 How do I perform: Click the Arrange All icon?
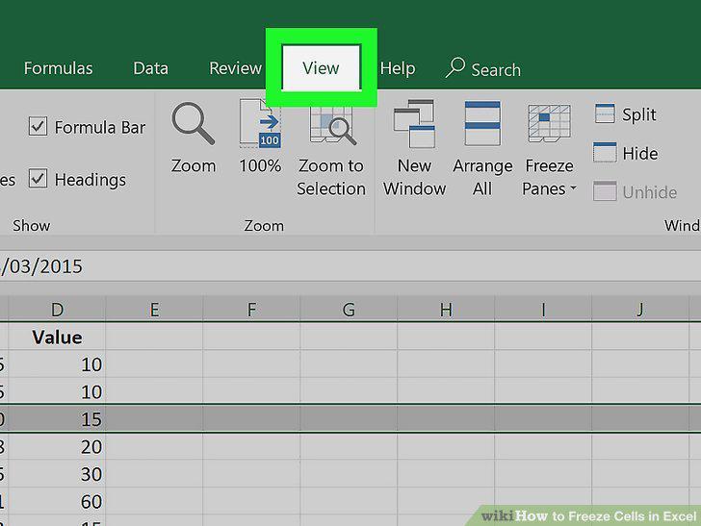482,124
